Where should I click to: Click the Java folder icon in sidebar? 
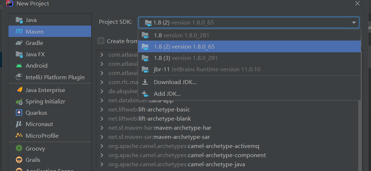pyautogui.click(x=19, y=20)
